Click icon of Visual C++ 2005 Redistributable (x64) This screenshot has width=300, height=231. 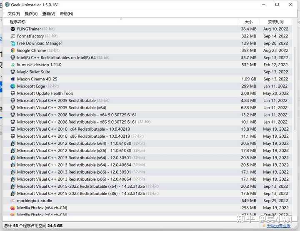13,107
